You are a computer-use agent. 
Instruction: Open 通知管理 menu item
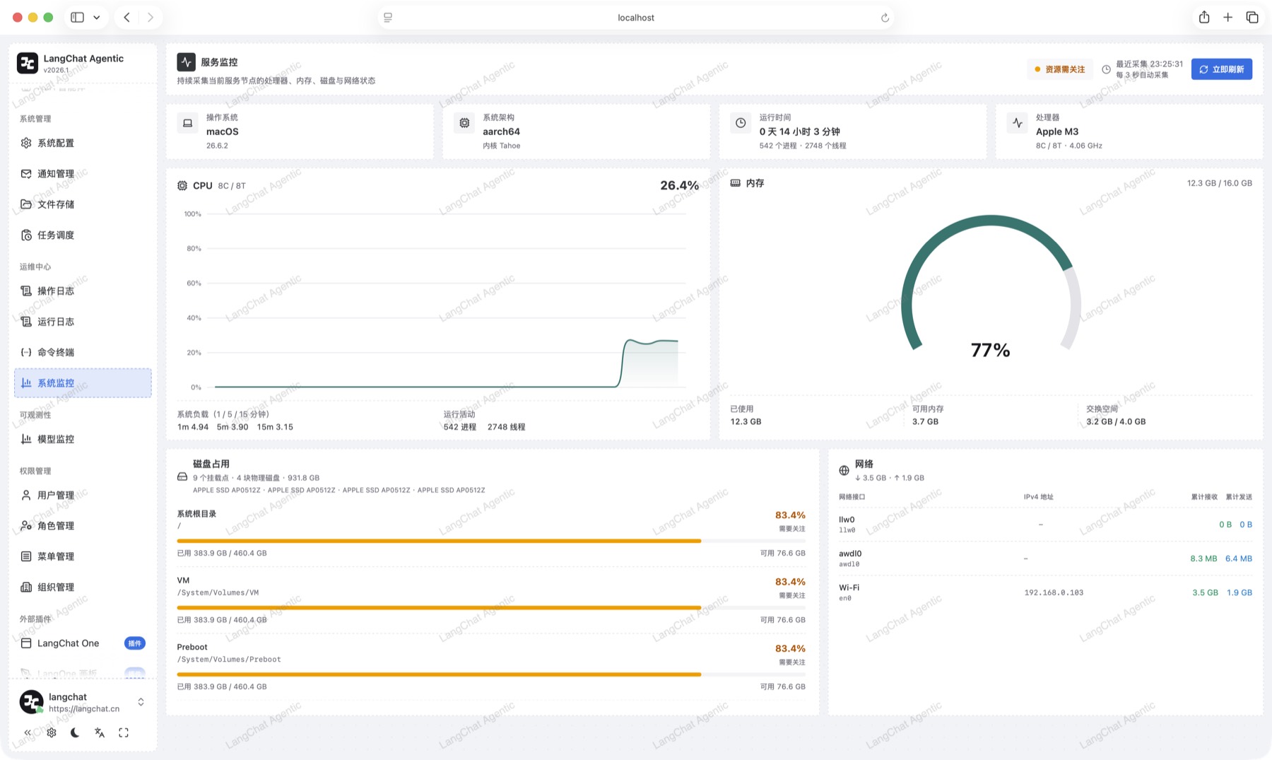[83, 173]
